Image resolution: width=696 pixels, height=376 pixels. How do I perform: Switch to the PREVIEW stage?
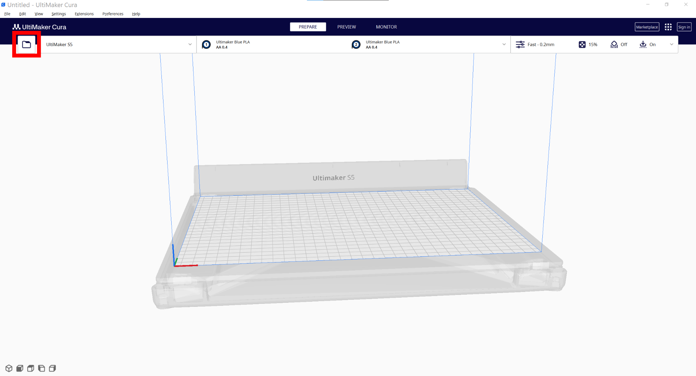click(x=347, y=27)
